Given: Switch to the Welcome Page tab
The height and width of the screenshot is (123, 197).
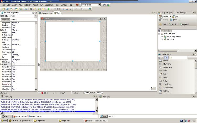Looking at the screenshot, I should point(45,13).
